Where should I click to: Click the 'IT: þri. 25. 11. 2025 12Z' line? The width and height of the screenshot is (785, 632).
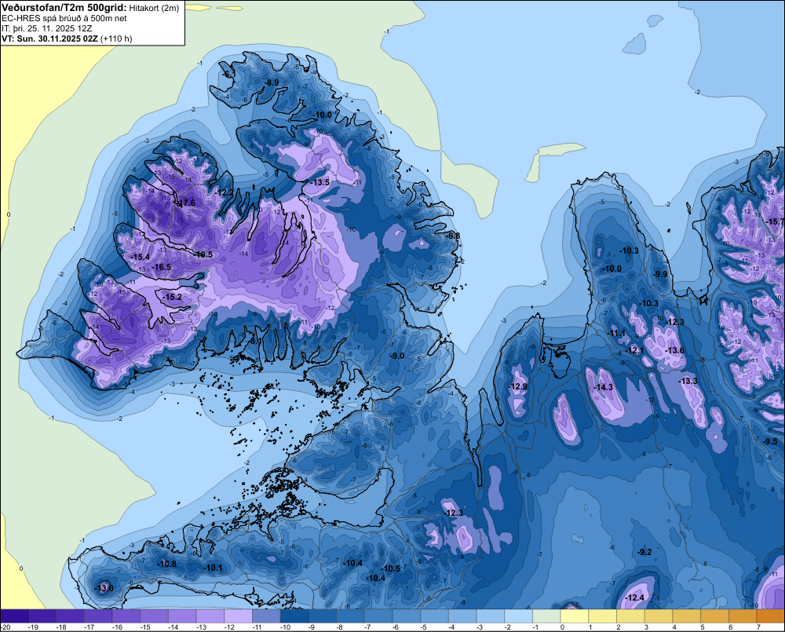point(46,28)
